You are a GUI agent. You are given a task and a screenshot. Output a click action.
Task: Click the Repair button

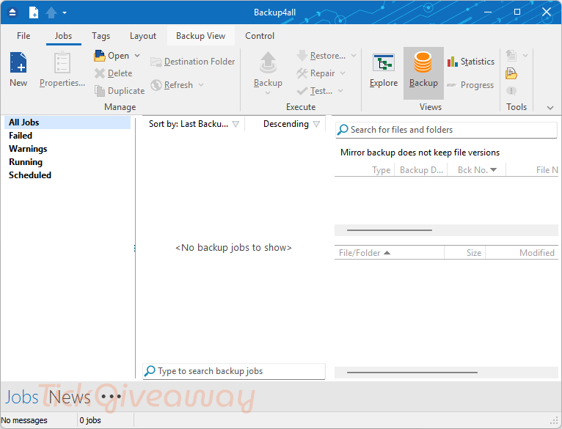pos(315,73)
